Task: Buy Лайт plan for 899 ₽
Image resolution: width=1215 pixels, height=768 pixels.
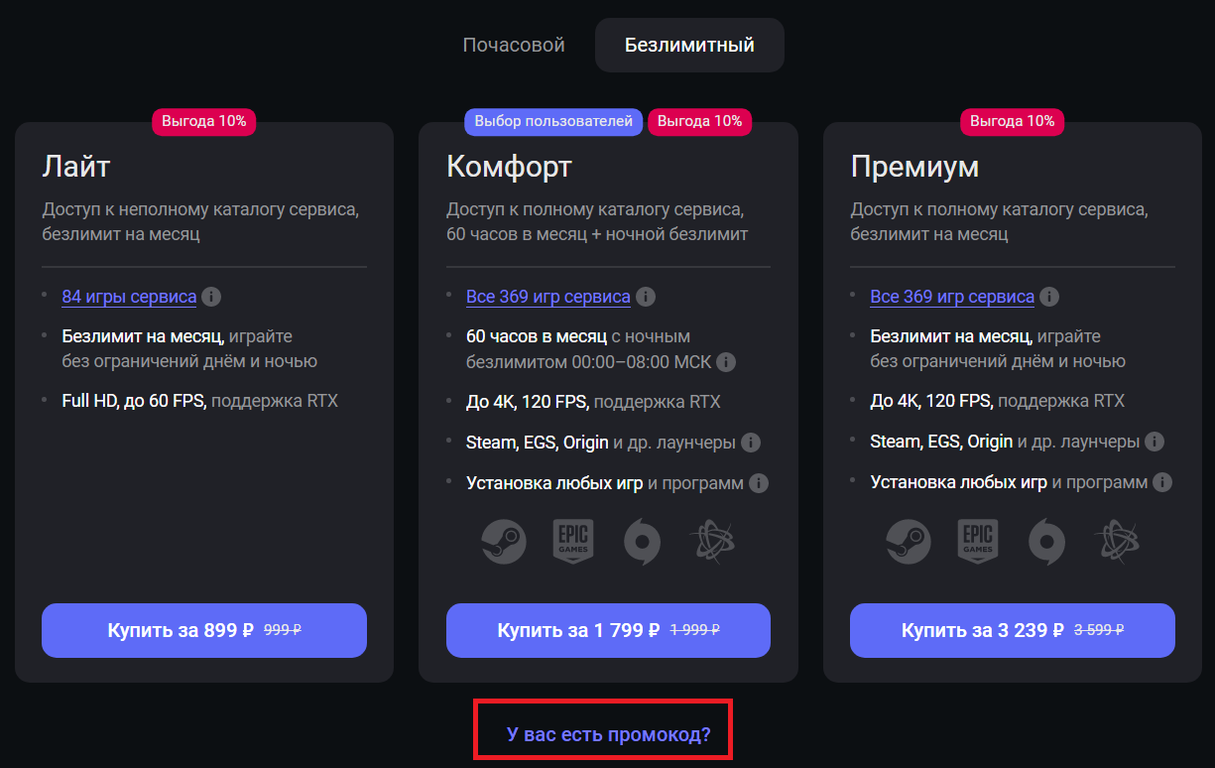Action: click(x=204, y=630)
